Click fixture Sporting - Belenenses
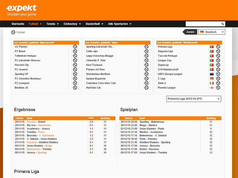The image size is (238, 178). [152, 122]
